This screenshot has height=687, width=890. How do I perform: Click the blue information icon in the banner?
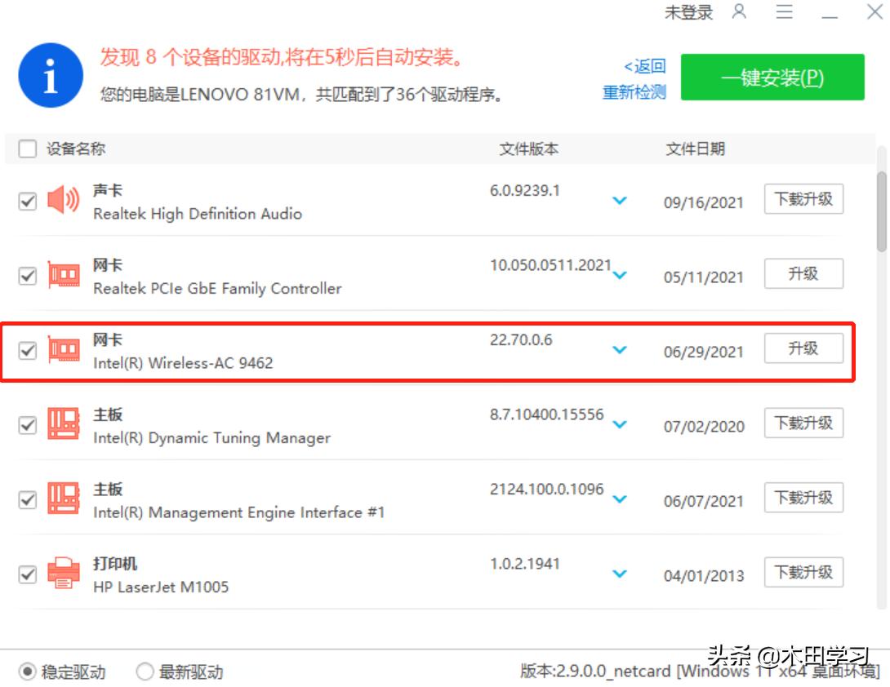pos(50,75)
